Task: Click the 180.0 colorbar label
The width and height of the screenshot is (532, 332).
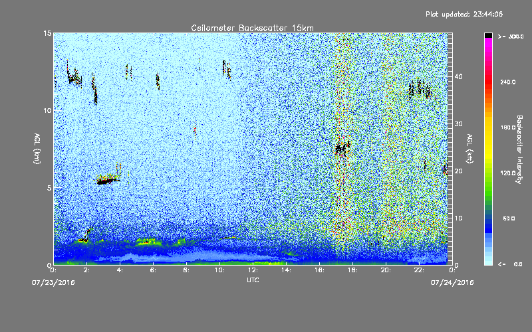Action: coord(508,127)
